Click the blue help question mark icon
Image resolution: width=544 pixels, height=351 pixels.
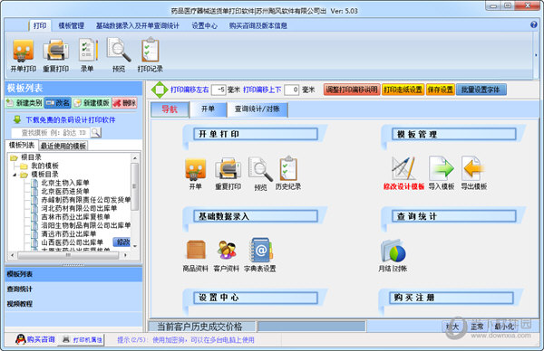click(534, 24)
